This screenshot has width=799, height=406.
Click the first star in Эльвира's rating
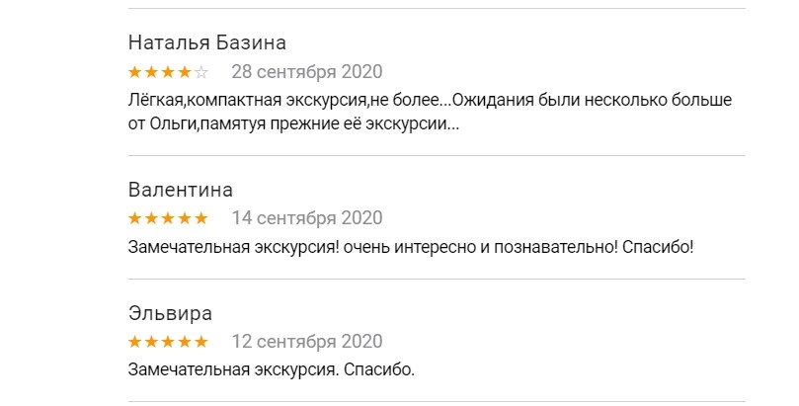tap(135, 342)
